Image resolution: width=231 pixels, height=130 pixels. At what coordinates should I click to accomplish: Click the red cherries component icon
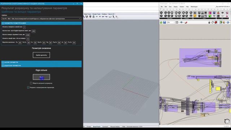click(x=218, y=13)
